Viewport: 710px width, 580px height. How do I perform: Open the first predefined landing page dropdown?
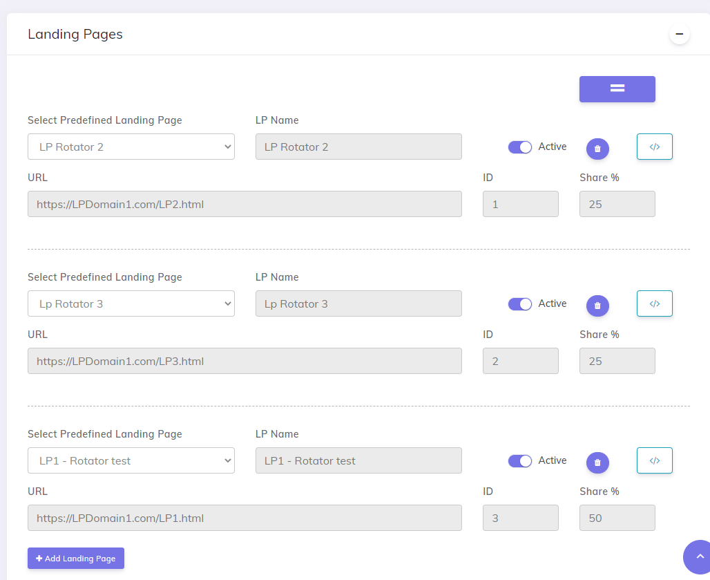click(131, 147)
